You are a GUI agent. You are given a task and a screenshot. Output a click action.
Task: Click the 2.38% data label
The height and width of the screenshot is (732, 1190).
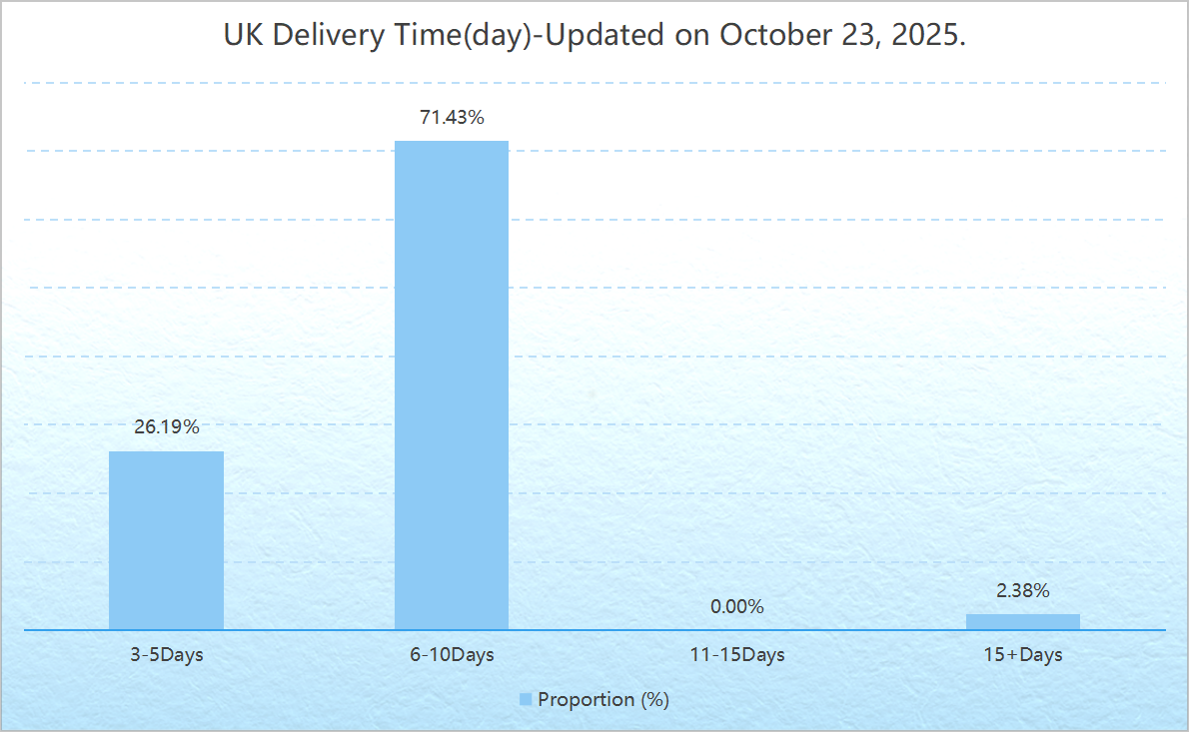point(1022,591)
